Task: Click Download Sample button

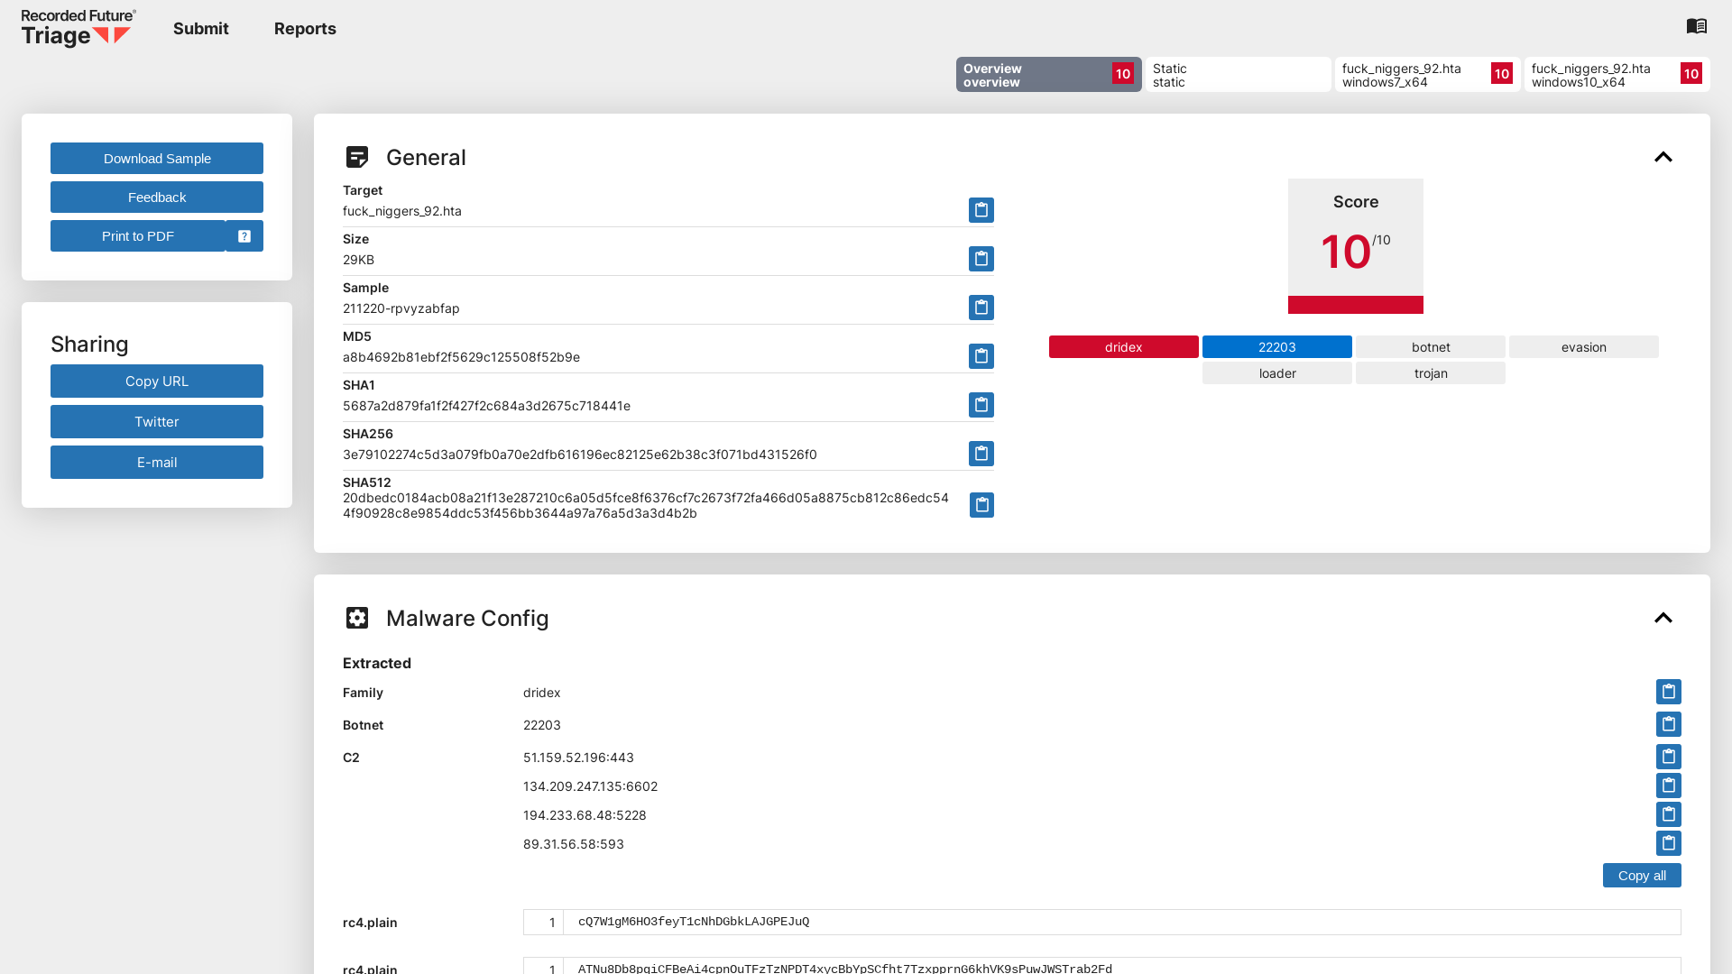Action: (x=157, y=159)
